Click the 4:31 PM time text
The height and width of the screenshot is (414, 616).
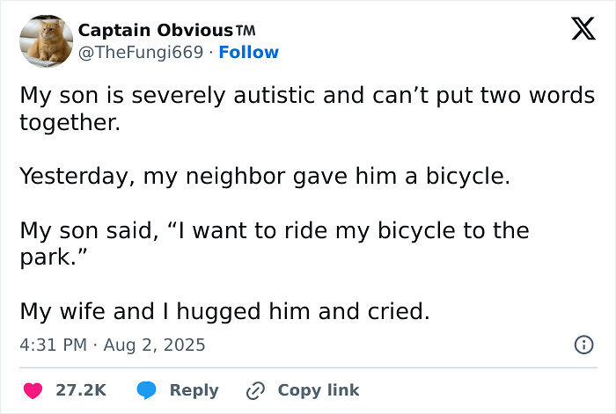(53, 345)
